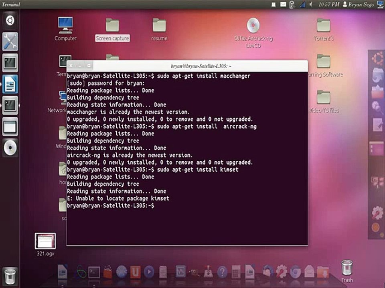Open the Burning Software folder
The height and width of the screenshot is (288, 385).
click(324, 66)
